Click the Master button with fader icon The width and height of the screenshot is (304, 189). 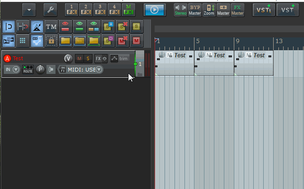[223, 10]
